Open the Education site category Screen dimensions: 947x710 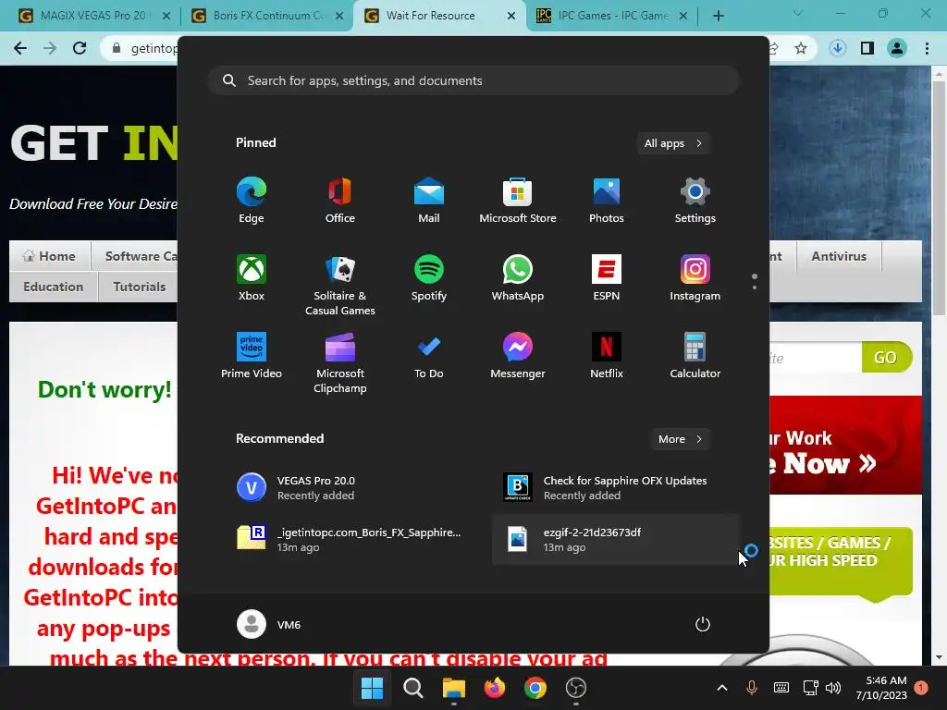click(x=54, y=287)
